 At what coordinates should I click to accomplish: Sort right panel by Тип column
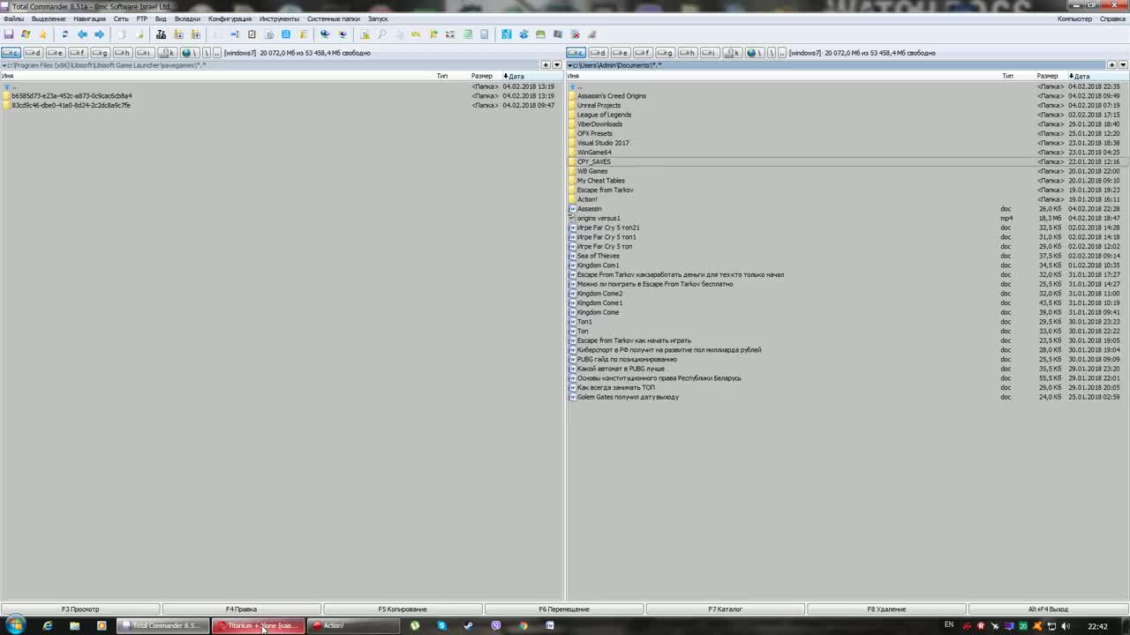(x=1007, y=76)
